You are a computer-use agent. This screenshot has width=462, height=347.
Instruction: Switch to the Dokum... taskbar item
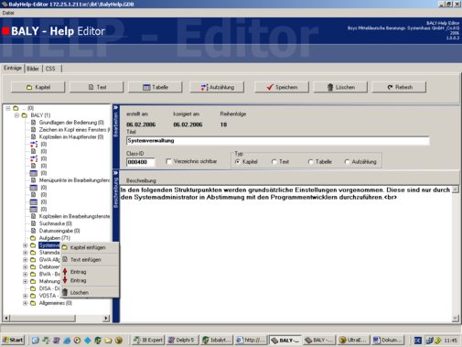pos(388,340)
